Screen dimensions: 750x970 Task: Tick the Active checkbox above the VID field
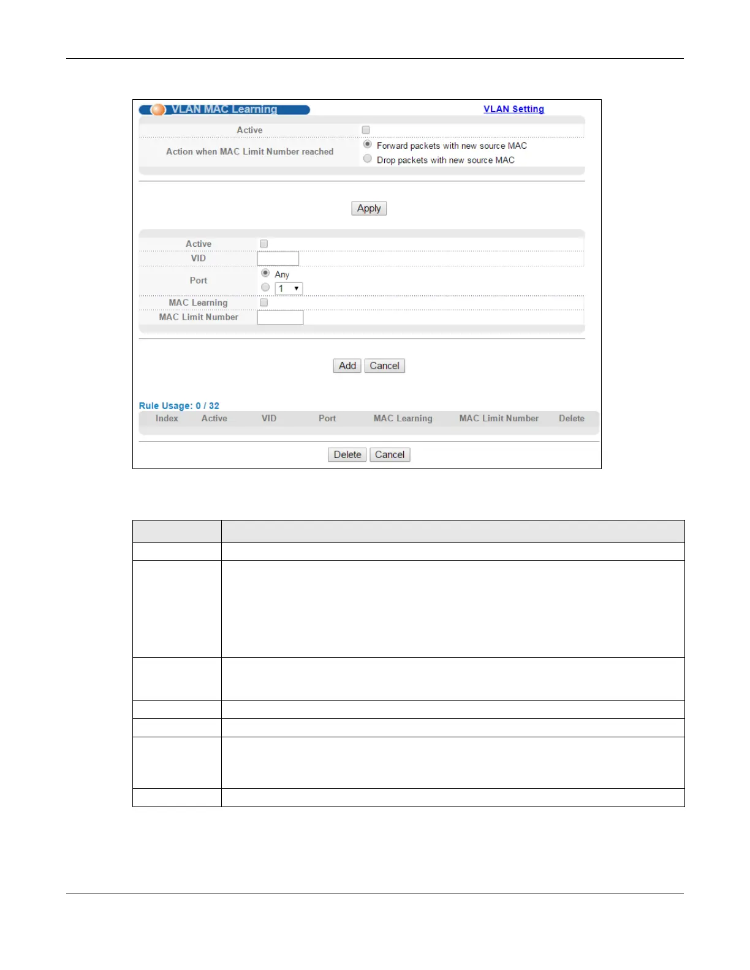[x=264, y=244]
